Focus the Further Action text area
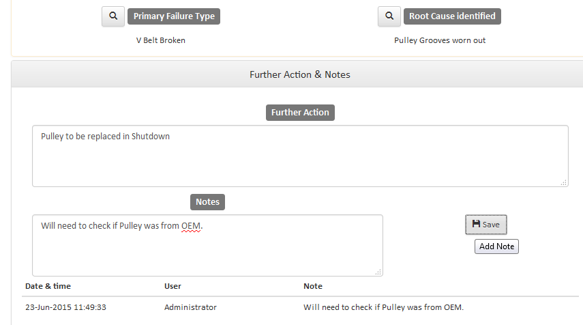The image size is (583, 325). point(299,156)
